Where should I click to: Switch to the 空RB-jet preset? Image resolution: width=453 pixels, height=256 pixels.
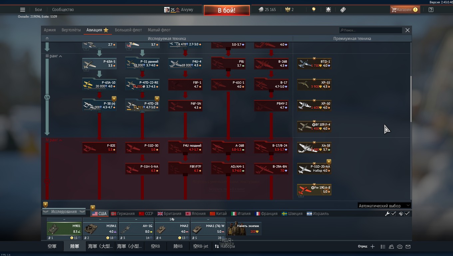click(x=201, y=246)
